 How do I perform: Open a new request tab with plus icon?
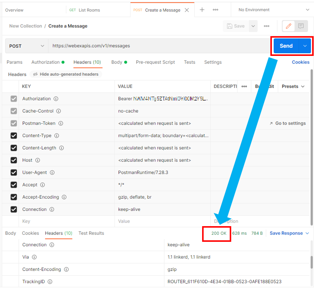(x=202, y=10)
